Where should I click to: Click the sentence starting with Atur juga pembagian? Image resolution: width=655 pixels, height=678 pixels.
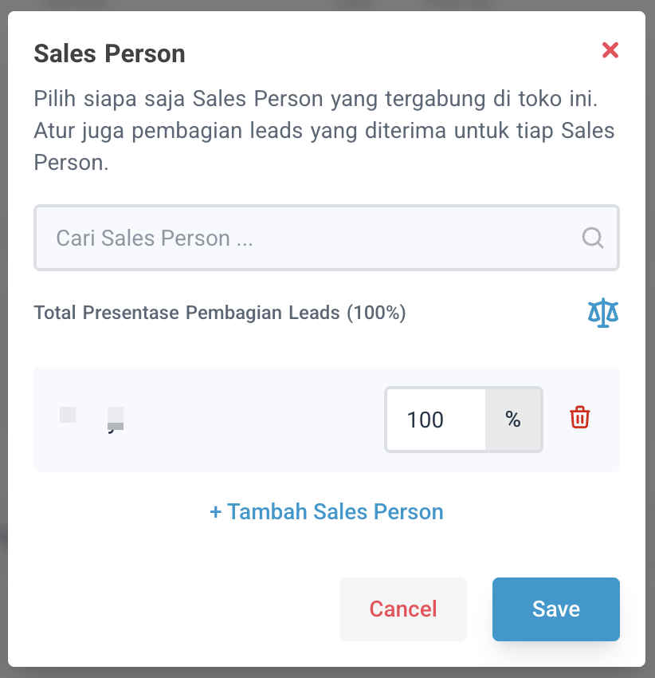tap(324, 130)
